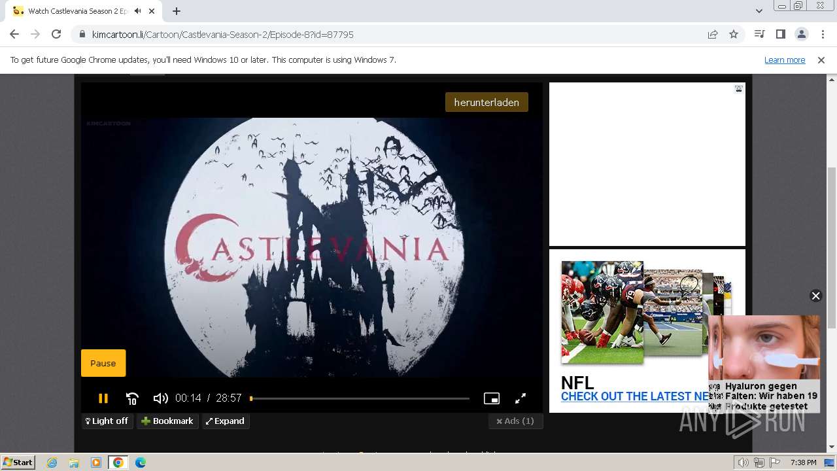
Task: Open the Learn more link
Action: point(785,60)
